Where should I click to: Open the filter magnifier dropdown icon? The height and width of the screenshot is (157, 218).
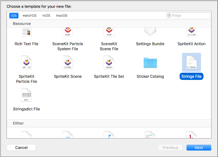tap(169, 16)
